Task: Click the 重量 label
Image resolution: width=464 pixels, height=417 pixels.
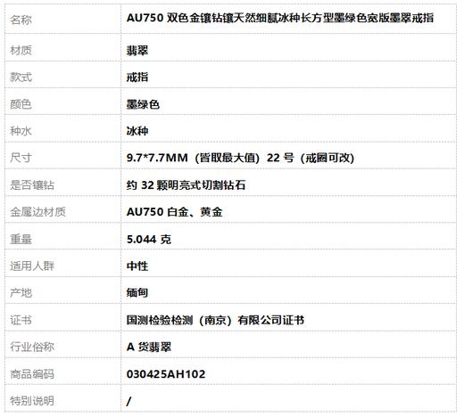Action: point(21,239)
